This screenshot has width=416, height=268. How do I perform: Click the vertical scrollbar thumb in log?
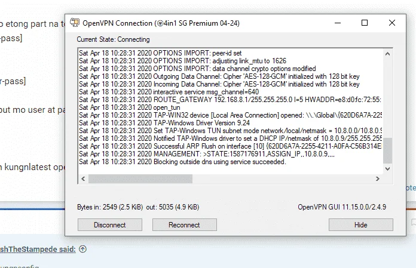[388, 150]
